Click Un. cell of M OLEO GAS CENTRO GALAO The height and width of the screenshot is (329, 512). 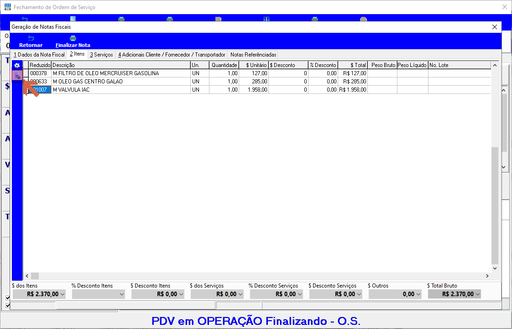(x=200, y=82)
